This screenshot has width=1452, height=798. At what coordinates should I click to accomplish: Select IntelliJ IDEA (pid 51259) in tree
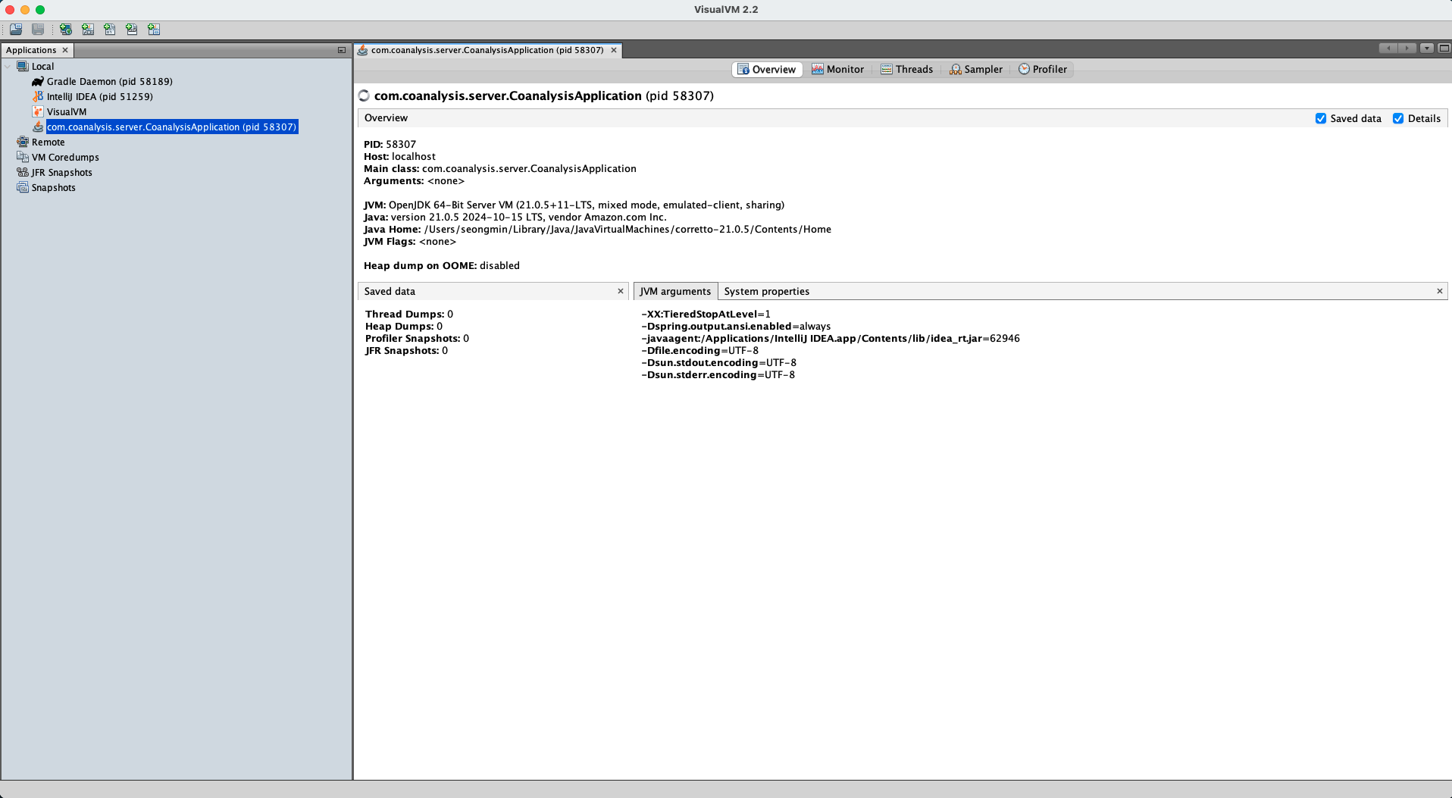[100, 97]
